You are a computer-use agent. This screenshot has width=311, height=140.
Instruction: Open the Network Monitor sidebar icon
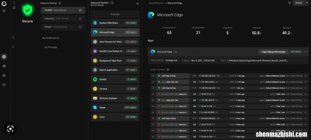click(4, 57)
